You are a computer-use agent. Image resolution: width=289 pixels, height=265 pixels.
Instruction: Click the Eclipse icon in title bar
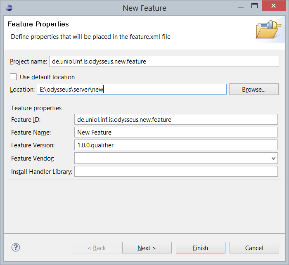point(9,8)
